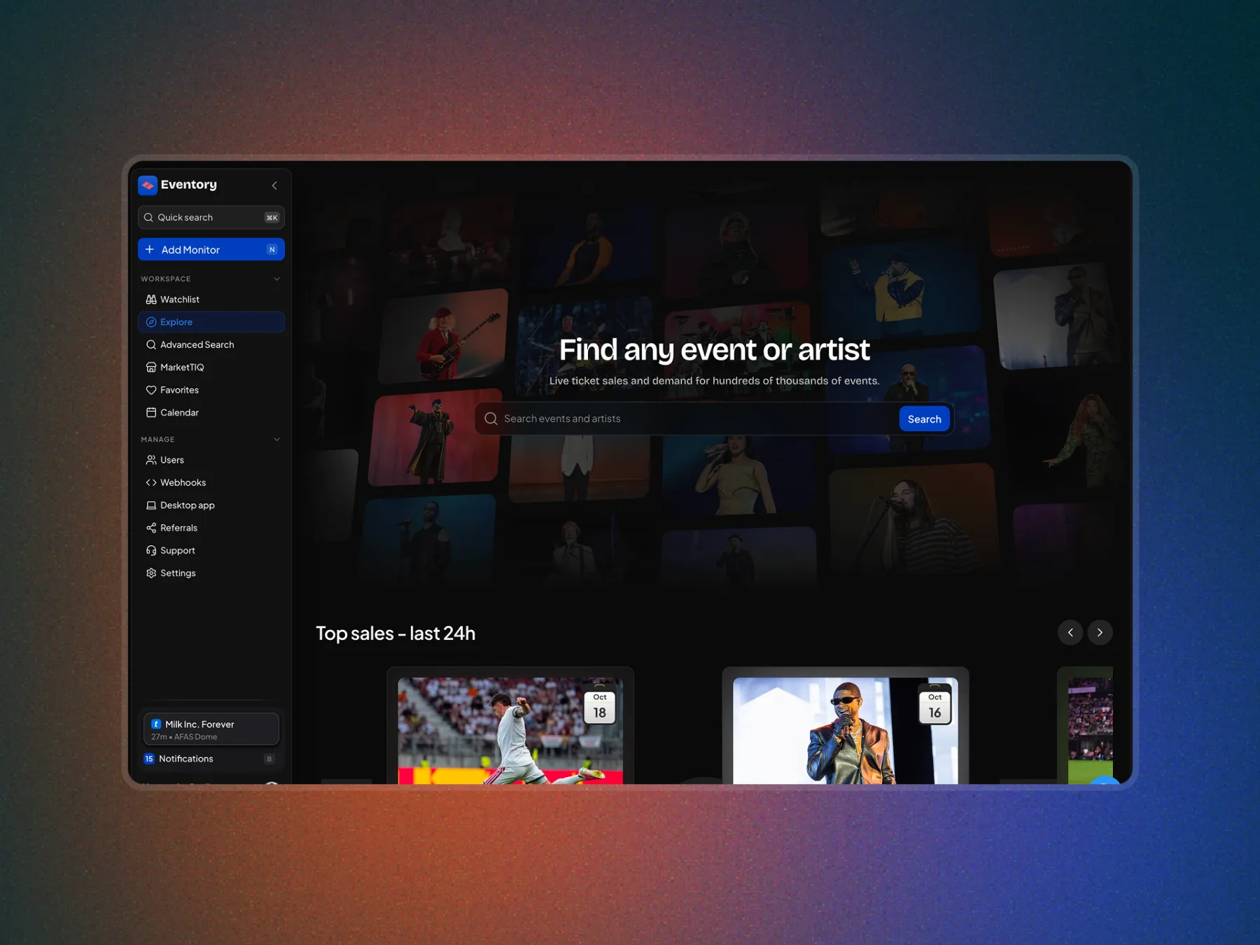Open Webhooks with the code brackets icon
The width and height of the screenshot is (1260, 945).
click(x=151, y=483)
